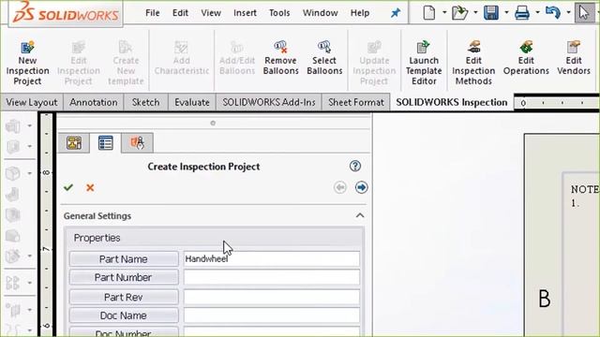Click the Undo icon
600x337 pixels.
coord(553,12)
